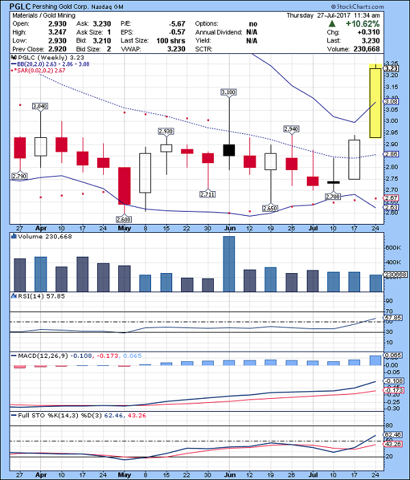Click the Prev Close value 2.920
Screen dimensions: 410x480
(x=57, y=49)
